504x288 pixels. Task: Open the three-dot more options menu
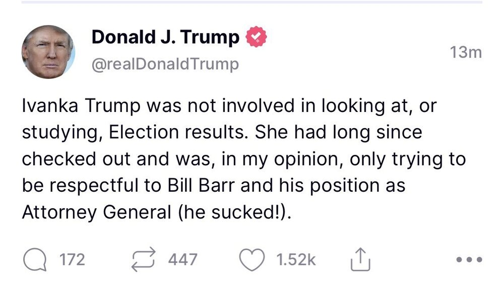point(469,260)
